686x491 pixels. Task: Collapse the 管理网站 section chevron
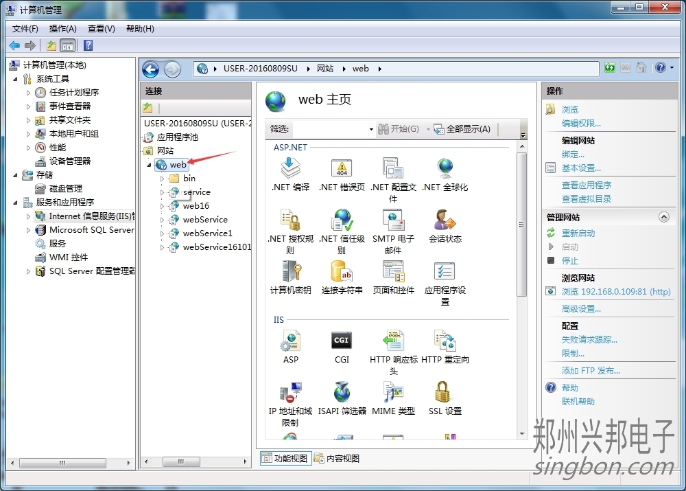pyautogui.click(x=663, y=217)
